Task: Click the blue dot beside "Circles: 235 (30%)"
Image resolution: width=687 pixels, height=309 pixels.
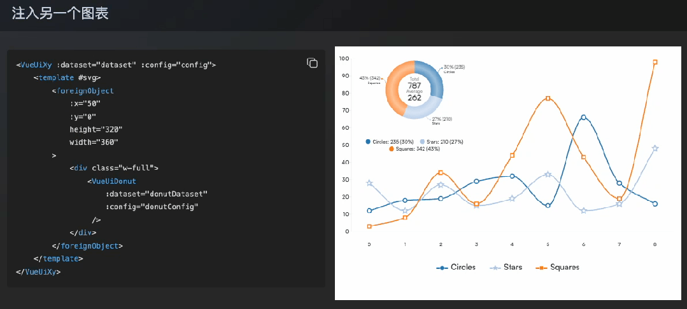Action: pyautogui.click(x=368, y=141)
